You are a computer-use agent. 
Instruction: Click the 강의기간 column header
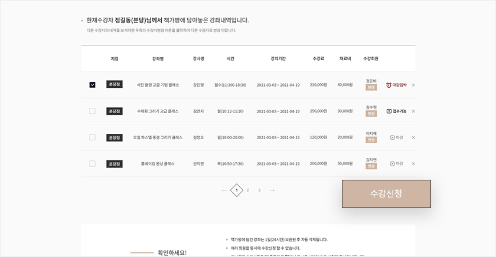click(x=278, y=59)
